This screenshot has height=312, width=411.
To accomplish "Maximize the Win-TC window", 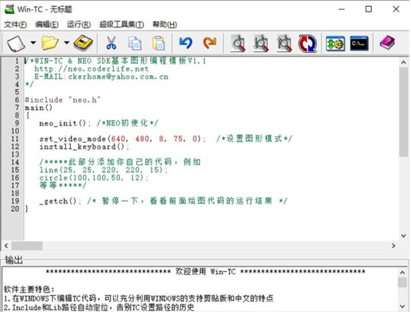I will point(369,9).
